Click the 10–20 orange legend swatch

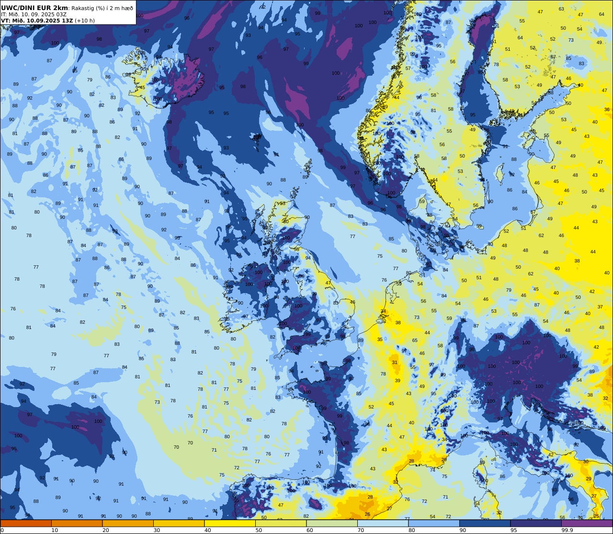[x=77, y=523]
